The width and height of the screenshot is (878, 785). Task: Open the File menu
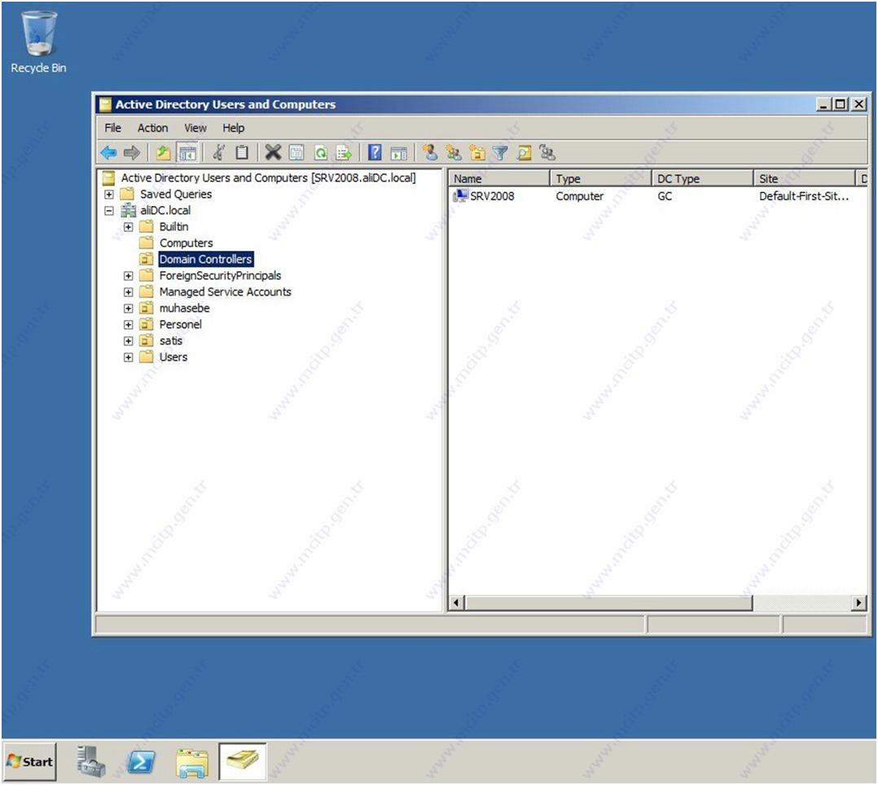(112, 128)
